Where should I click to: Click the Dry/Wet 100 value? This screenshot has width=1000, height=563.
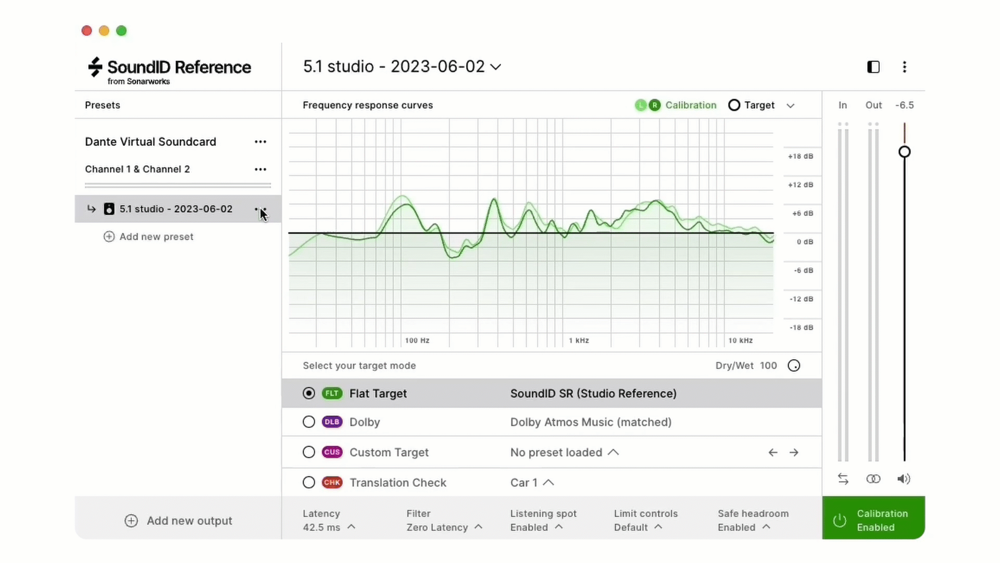click(x=768, y=366)
